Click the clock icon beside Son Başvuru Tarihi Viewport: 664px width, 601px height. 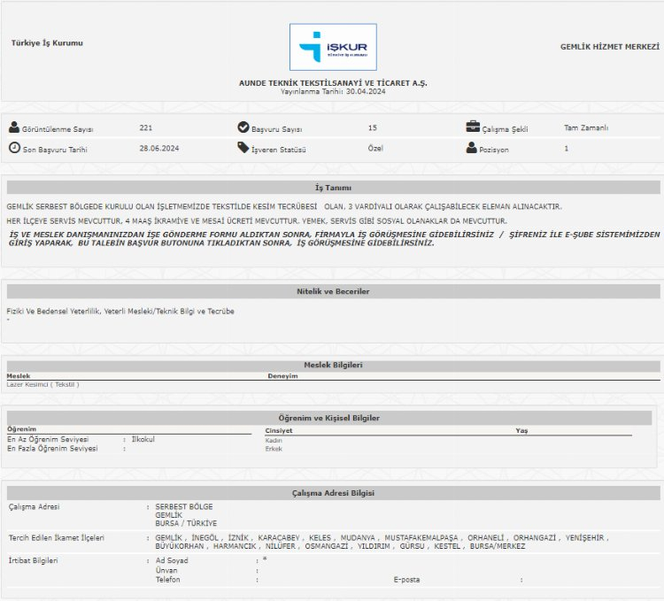tap(14, 148)
